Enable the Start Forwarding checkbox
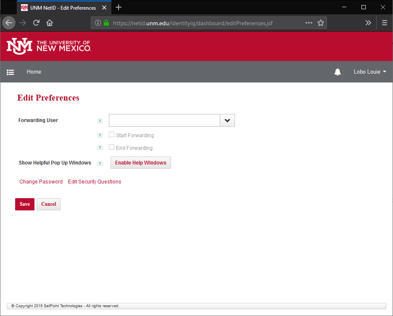Image resolution: width=393 pixels, height=316 pixels. click(x=112, y=135)
